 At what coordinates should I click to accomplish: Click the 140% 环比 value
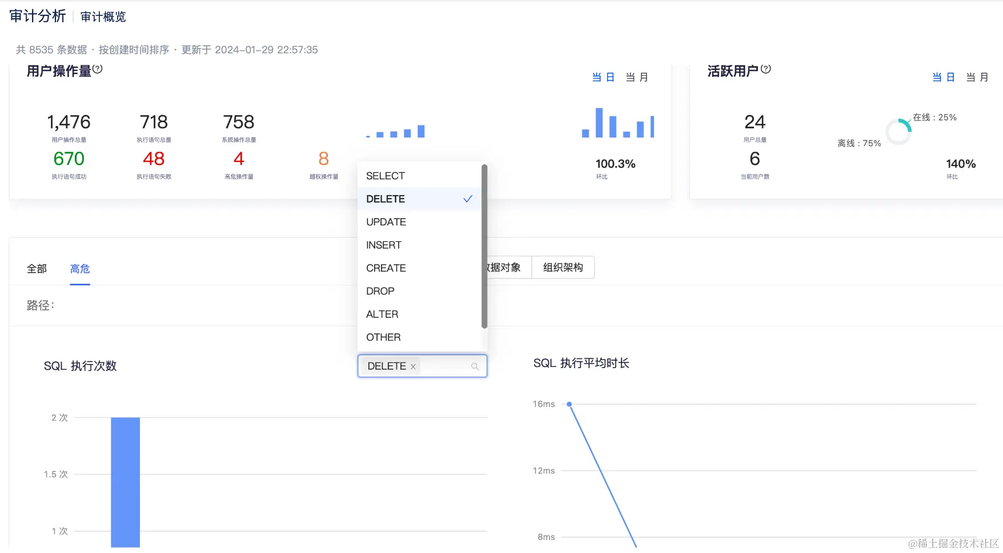(961, 164)
